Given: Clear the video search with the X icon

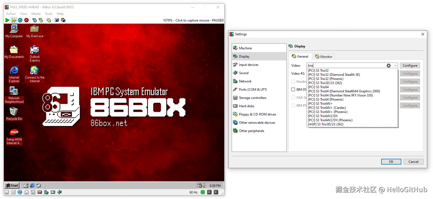Looking at the screenshot, I should (x=389, y=66).
